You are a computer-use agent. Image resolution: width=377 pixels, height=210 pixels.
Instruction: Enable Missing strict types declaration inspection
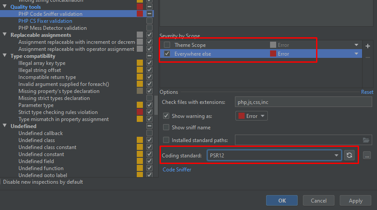pyautogui.click(x=149, y=98)
